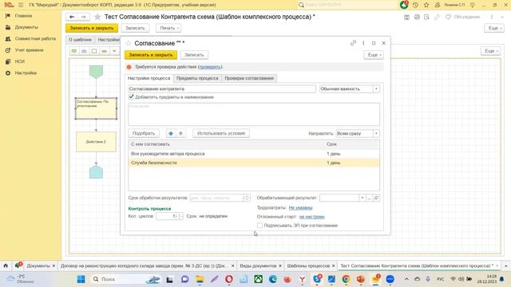
Task: Click the Подобрать button
Action: click(144, 133)
